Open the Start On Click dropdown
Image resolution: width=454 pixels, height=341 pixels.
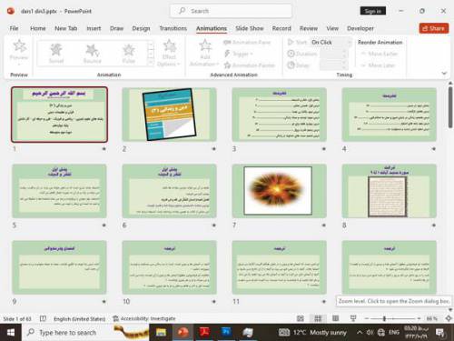pos(331,42)
